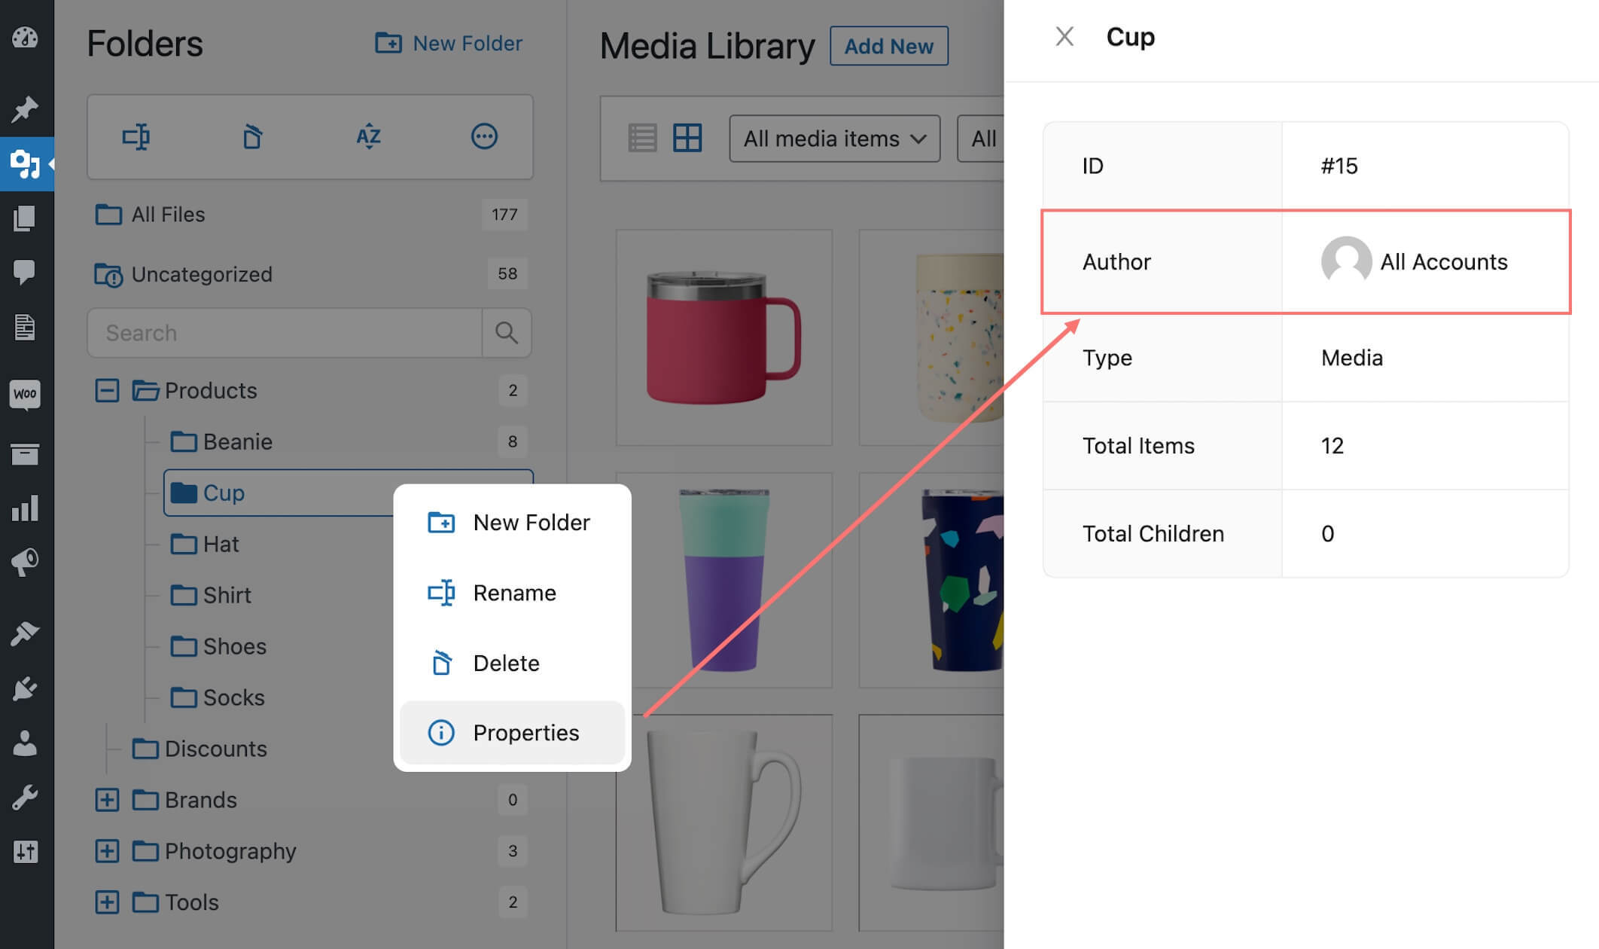The height and width of the screenshot is (949, 1599).
Task: Open the Dashboard gauge icon in sidebar
Action: tap(26, 38)
